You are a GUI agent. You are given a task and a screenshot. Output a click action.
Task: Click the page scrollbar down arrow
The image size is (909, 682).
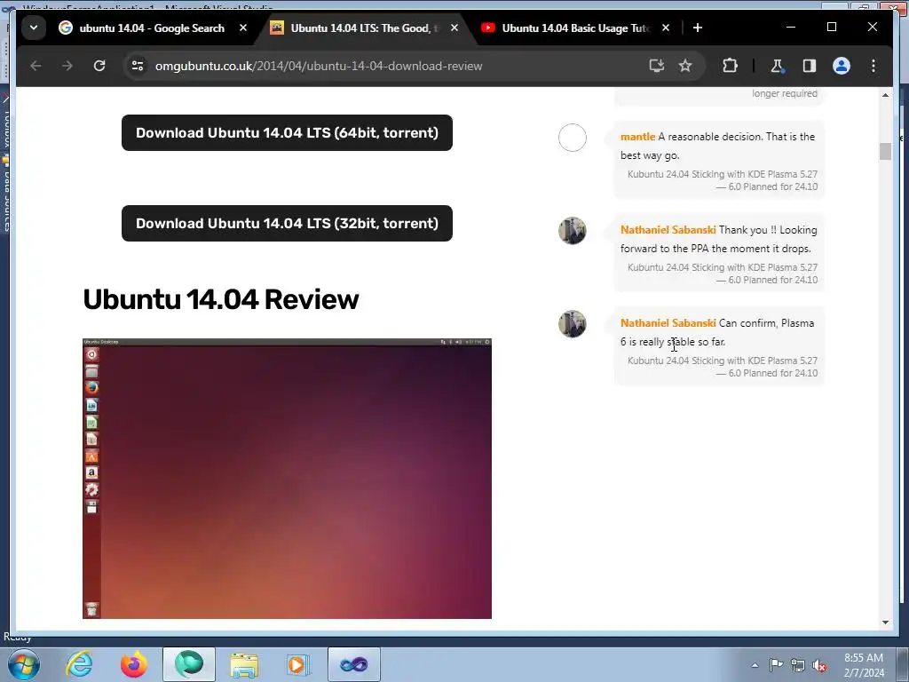[x=885, y=623]
